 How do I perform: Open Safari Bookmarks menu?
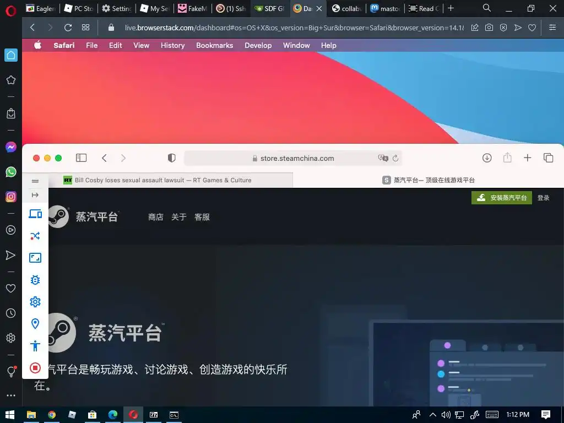[x=214, y=45]
